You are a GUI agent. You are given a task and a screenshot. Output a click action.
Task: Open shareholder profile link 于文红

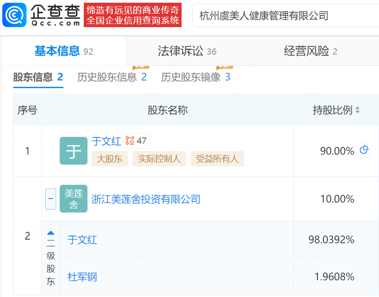coord(106,141)
